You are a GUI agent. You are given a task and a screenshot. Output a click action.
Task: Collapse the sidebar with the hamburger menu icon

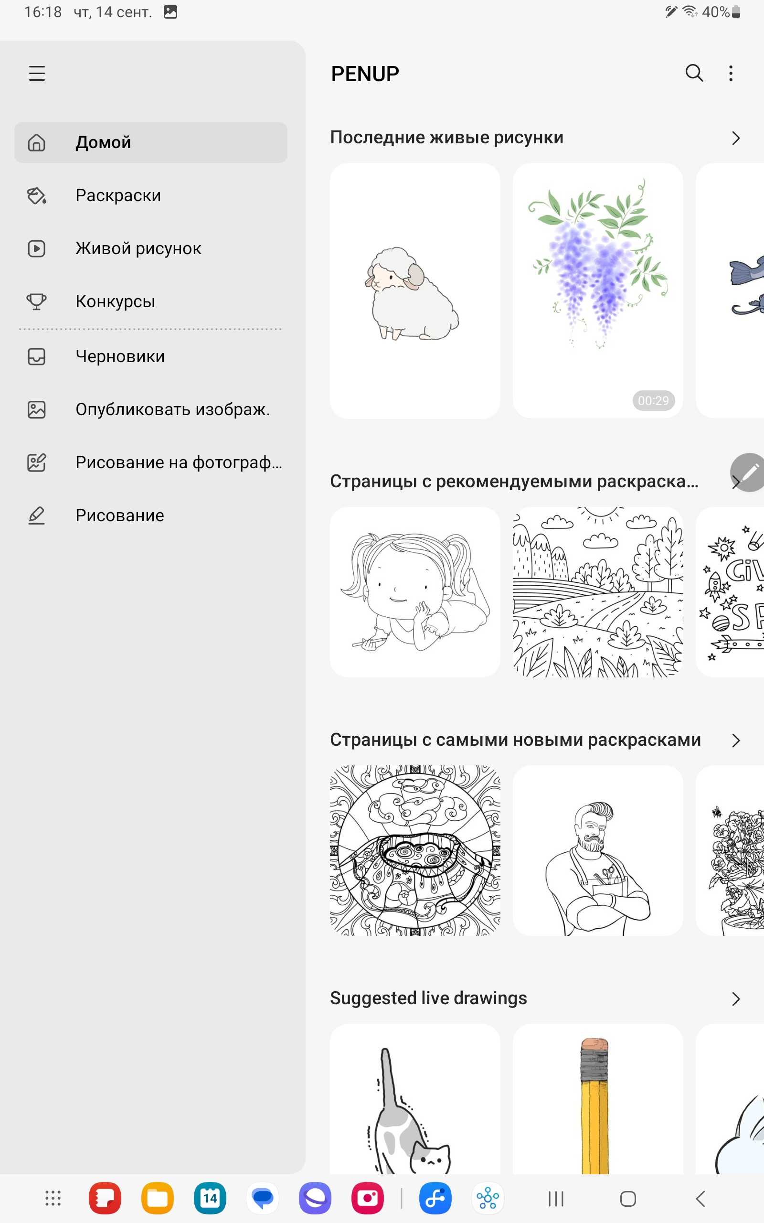37,73
